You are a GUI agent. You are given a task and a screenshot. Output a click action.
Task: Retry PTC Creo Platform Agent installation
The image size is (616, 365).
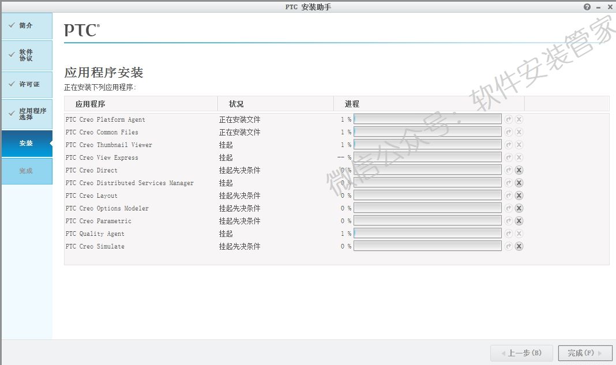coord(509,119)
